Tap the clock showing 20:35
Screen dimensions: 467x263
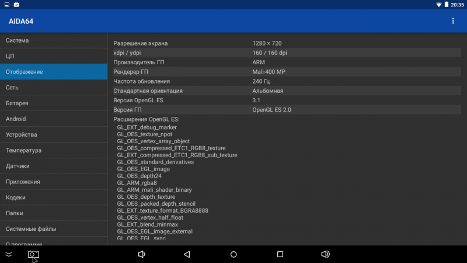click(457, 5)
